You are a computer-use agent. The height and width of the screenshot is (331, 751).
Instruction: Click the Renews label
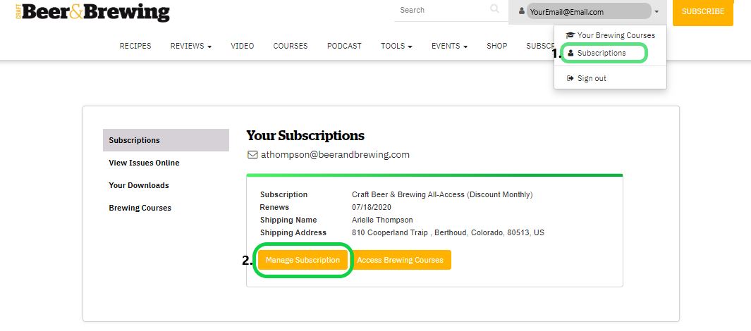pyautogui.click(x=274, y=207)
